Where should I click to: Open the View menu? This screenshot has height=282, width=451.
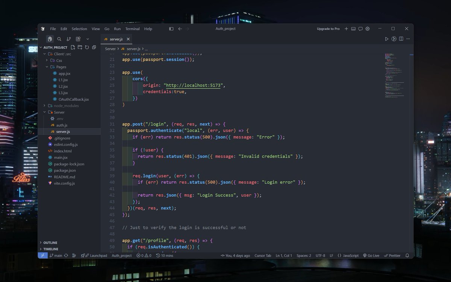coord(96,29)
